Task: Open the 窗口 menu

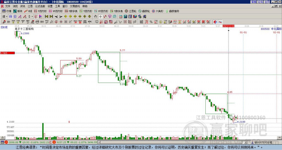Action: 65,6
